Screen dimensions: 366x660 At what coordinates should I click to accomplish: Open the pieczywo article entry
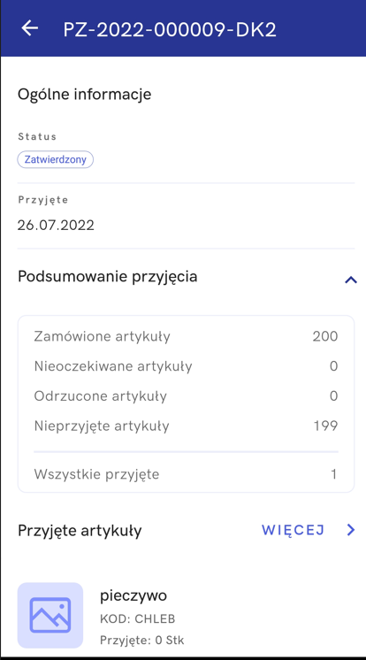[x=186, y=617]
